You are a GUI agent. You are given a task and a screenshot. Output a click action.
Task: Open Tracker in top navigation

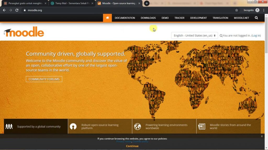[179, 18]
